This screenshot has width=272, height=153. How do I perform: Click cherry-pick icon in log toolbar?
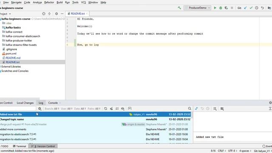tap(111, 109)
